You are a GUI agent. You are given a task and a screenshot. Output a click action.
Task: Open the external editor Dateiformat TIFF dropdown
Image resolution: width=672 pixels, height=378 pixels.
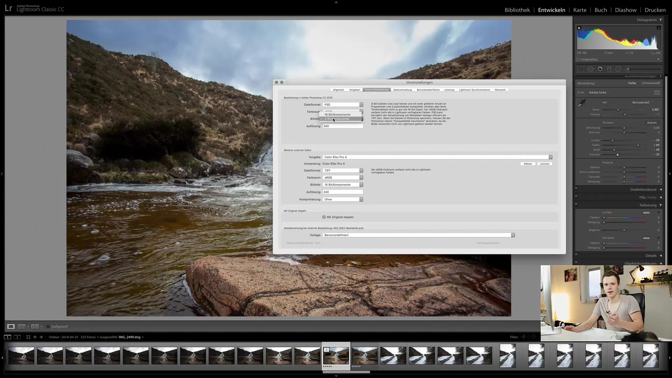click(x=343, y=170)
